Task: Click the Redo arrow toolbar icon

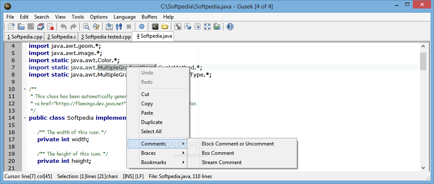Action: click(x=73, y=27)
